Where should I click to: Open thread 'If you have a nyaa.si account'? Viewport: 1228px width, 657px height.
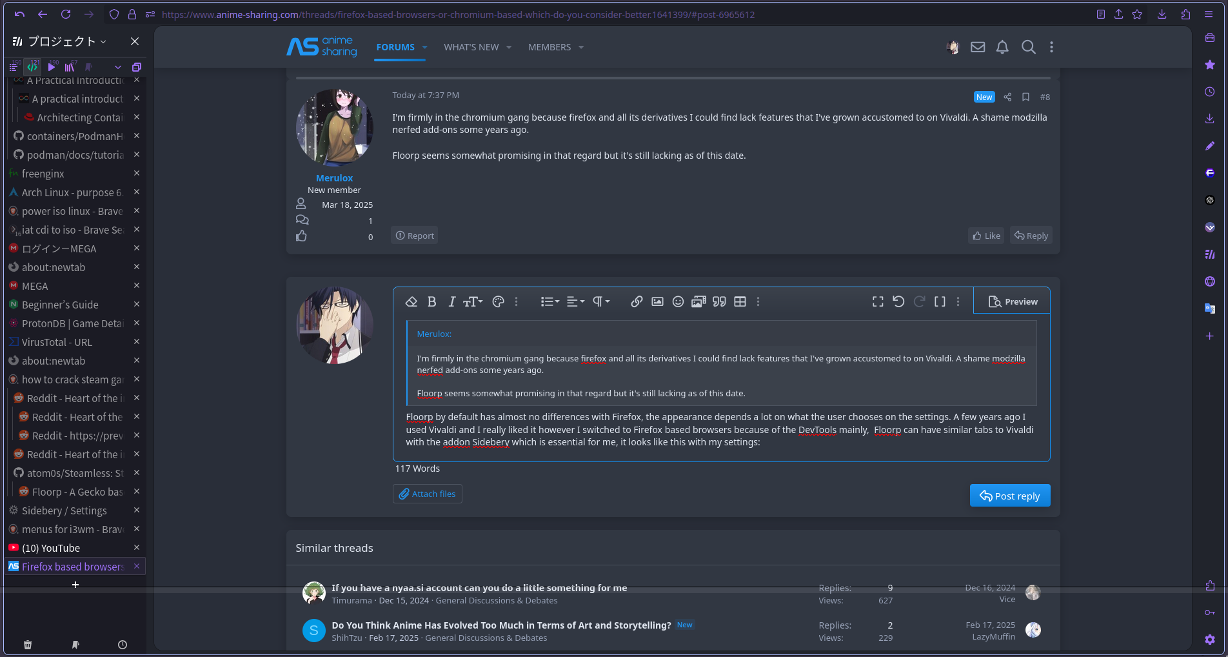click(479, 588)
